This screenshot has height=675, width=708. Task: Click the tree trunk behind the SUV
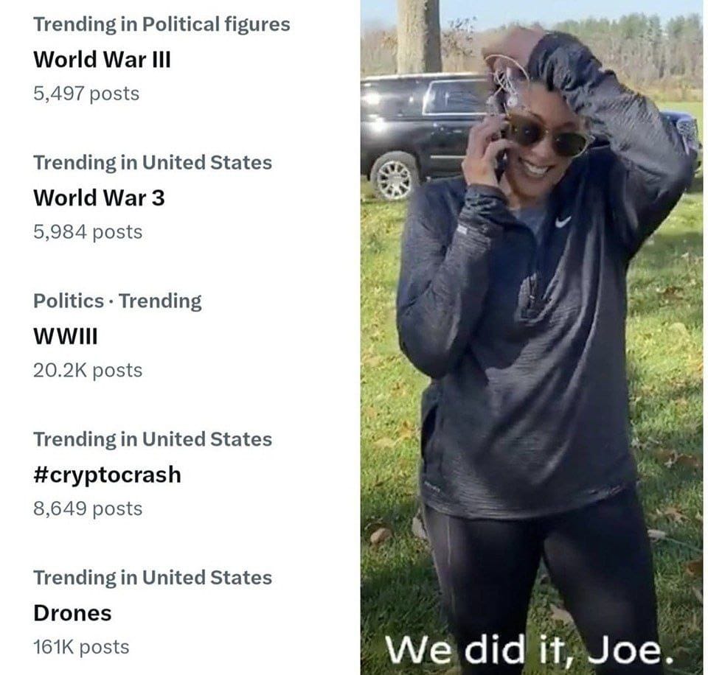click(418, 36)
